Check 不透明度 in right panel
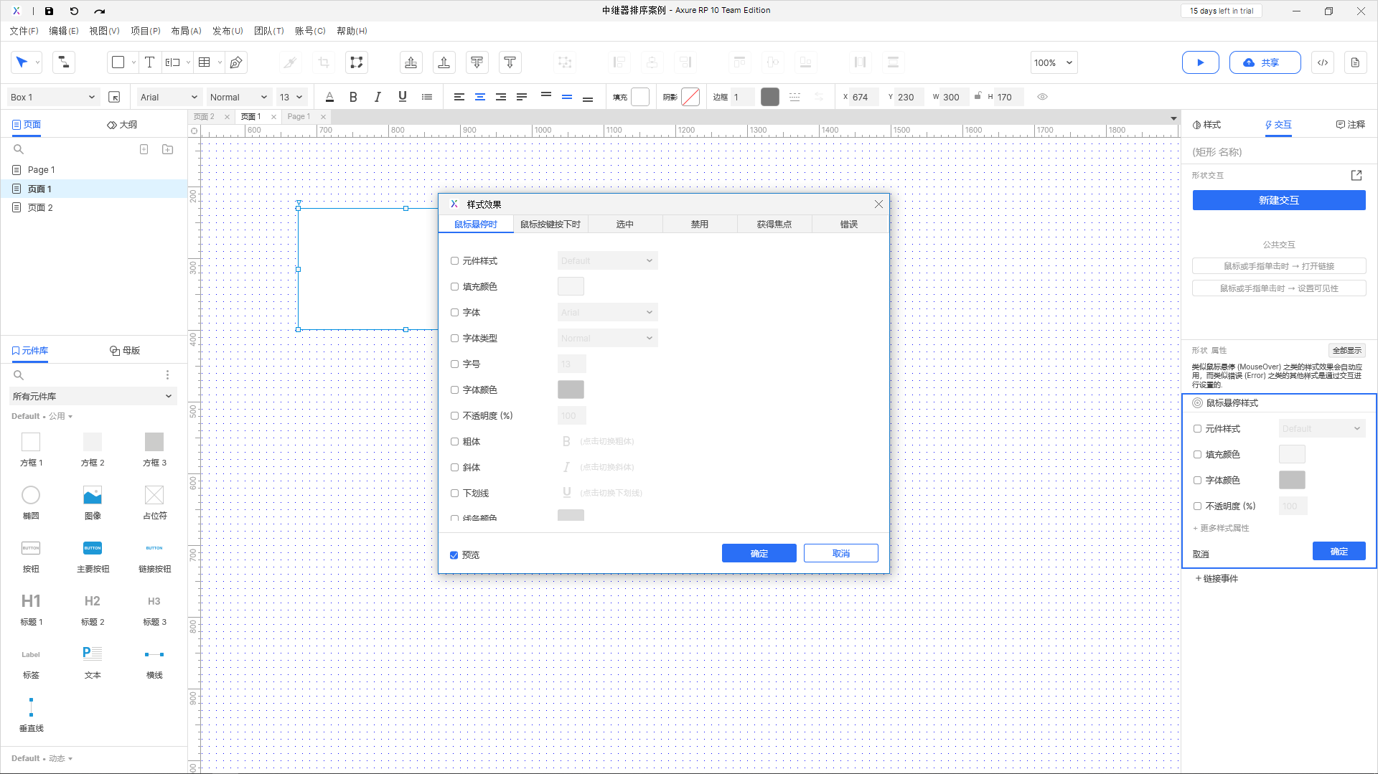The height and width of the screenshot is (774, 1378). (x=1197, y=506)
